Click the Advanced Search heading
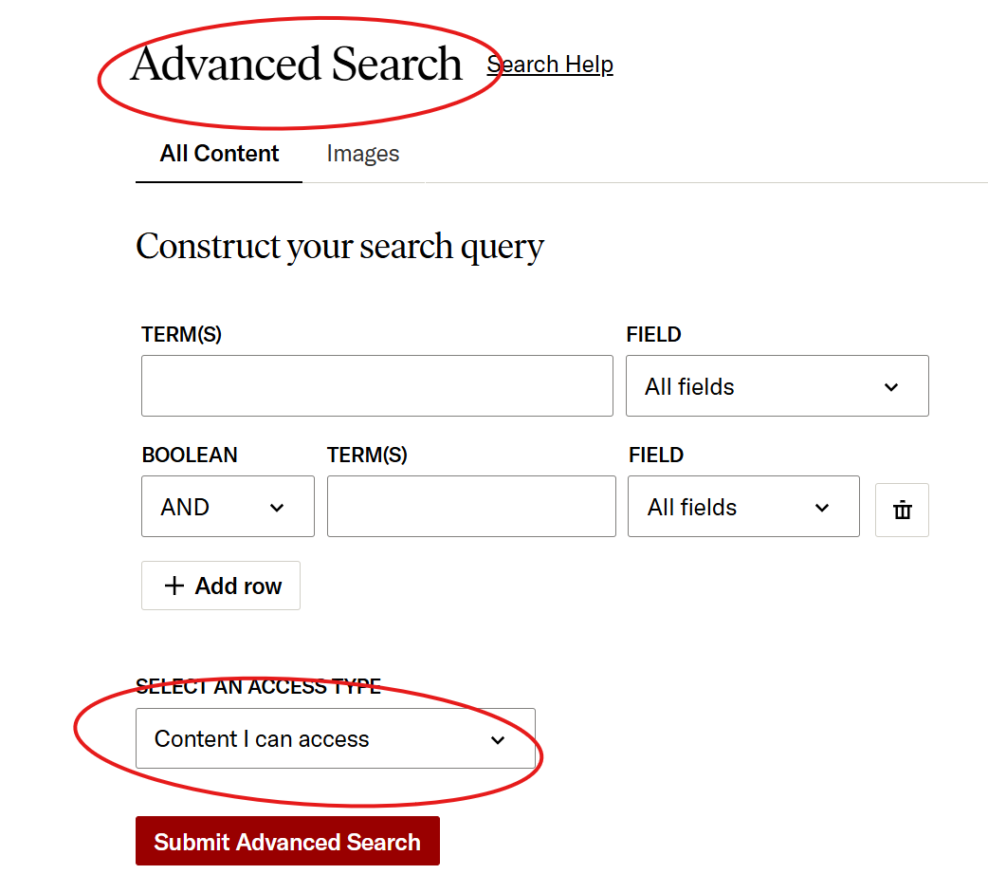This screenshot has height=893, width=988. [297, 64]
